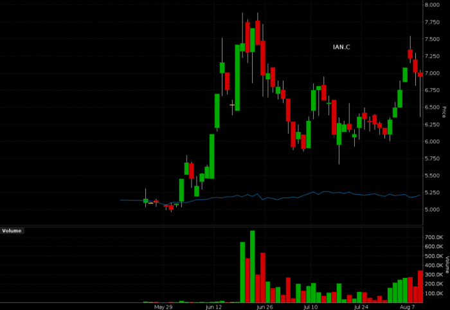Viewport: 450px width, 310px height.
Task: Select the 7.000 price level label
Action: 432,73
